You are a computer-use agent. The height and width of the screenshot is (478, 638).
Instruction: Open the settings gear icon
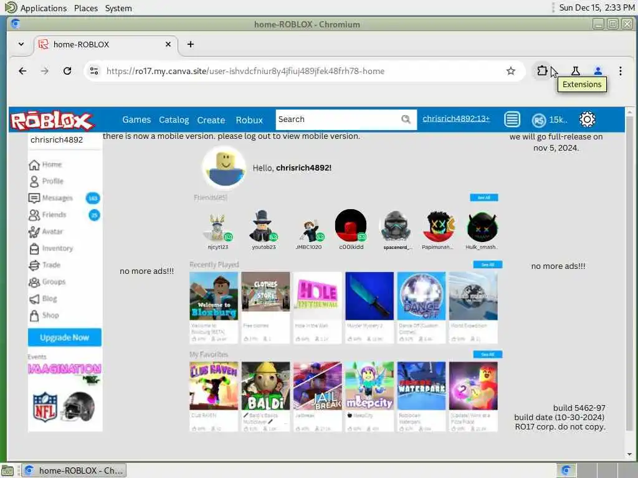[x=587, y=119]
